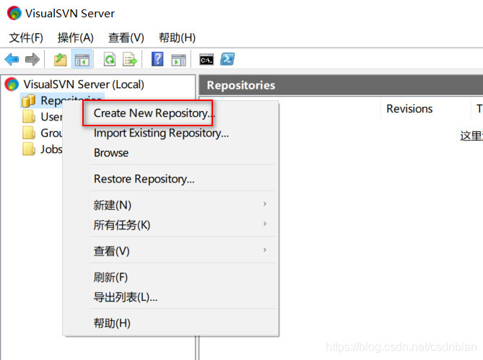Click the Users folder icon in tree
The height and width of the screenshot is (360, 483).
[29, 117]
